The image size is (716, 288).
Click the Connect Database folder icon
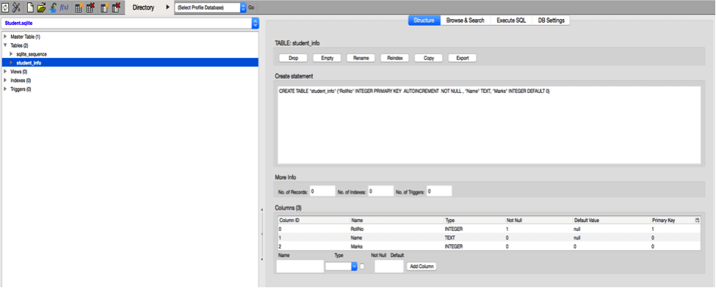(x=42, y=7)
